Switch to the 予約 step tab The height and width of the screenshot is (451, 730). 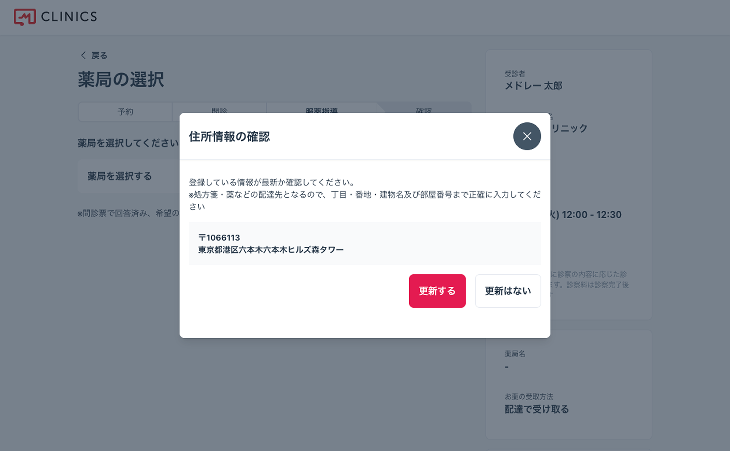pyautogui.click(x=125, y=112)
